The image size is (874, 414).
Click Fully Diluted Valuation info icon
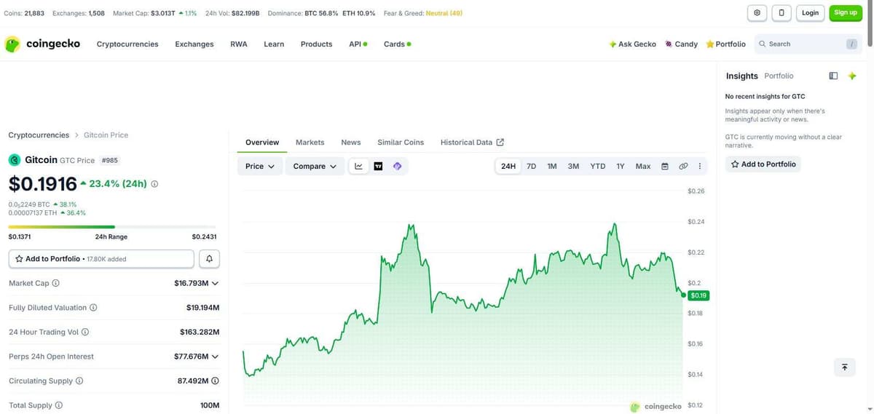tap(93, 308)
